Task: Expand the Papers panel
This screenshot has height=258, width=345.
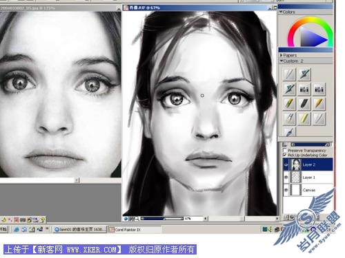Action: click(281, 55)
